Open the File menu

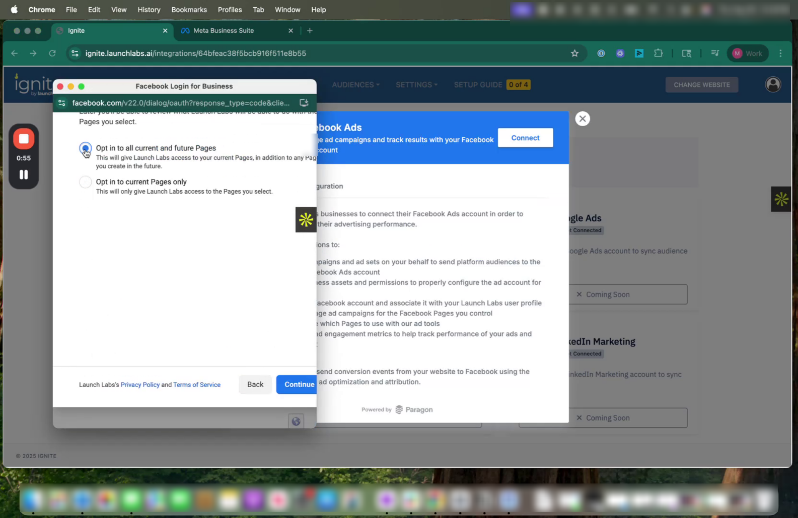[71, 10]
